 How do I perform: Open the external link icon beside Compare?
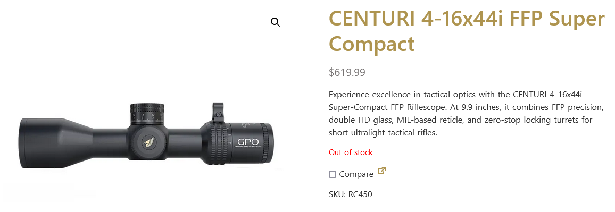click(381, 171)
